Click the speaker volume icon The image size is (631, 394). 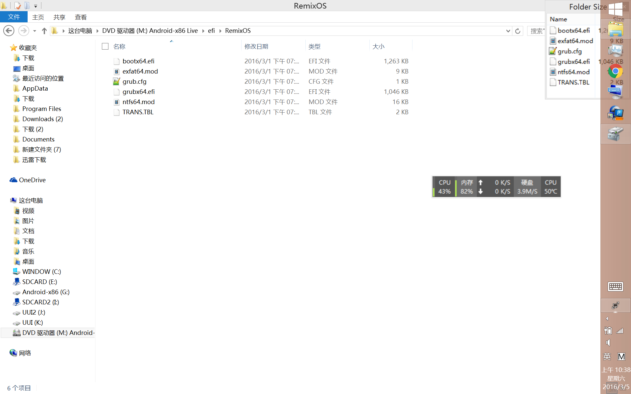(608, 343)
